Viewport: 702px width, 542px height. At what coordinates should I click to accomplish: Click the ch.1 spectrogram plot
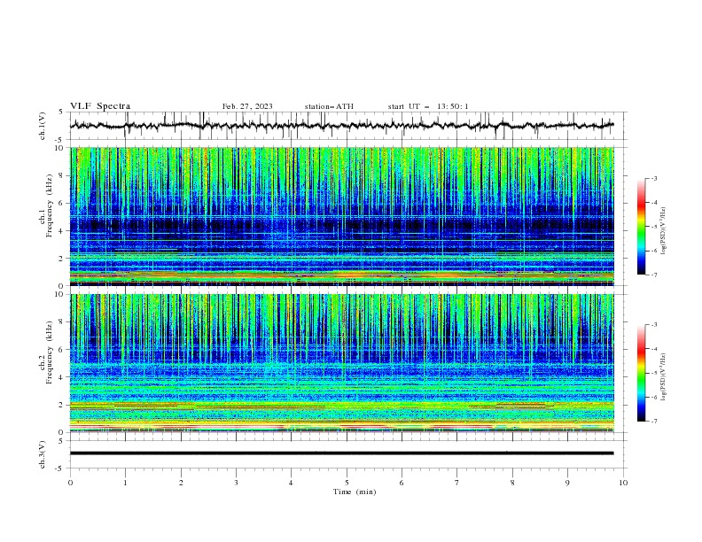(x=342, y=216)
